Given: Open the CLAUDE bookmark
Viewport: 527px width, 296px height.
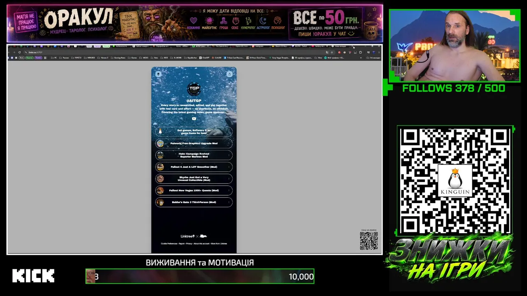Looking at the screenshot, I should [x=217, y=58].
